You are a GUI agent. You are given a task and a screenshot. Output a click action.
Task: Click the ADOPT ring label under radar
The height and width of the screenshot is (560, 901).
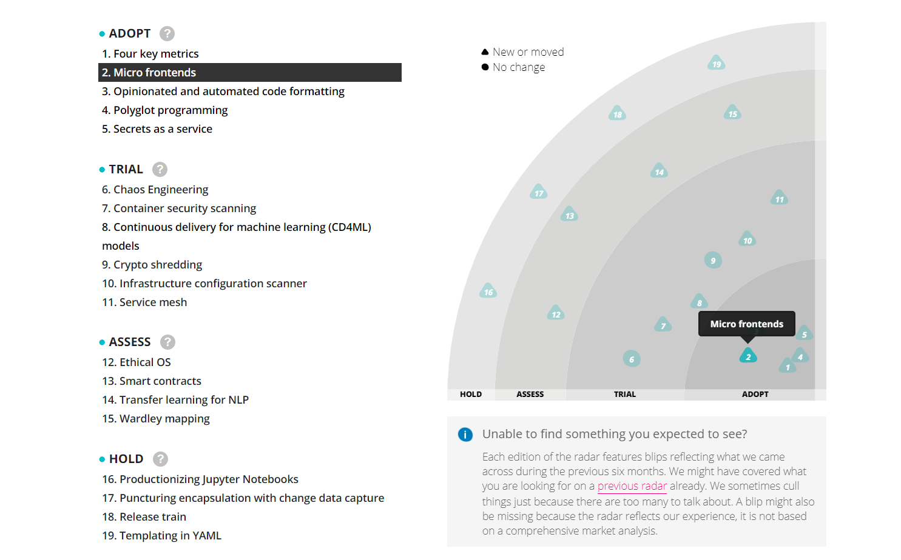pyautogui.click(x=755, y=395)
